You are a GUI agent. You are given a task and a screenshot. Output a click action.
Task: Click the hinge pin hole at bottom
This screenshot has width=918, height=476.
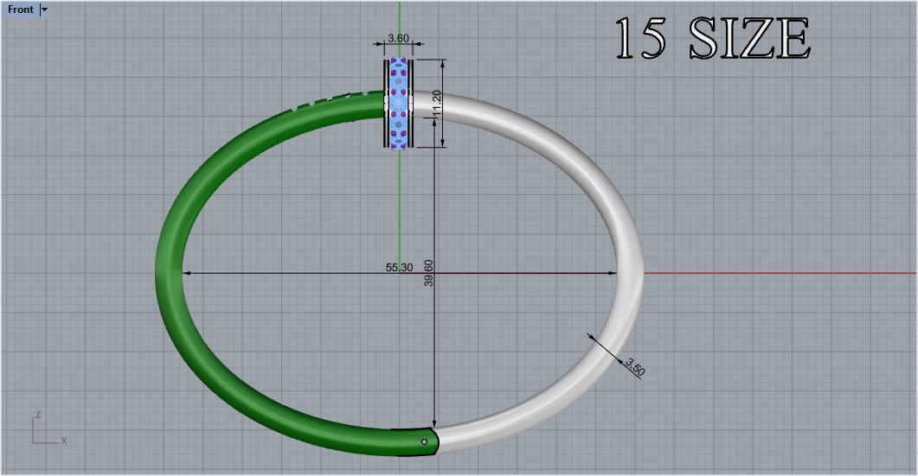pyautogui.click(x=425, y=442)
